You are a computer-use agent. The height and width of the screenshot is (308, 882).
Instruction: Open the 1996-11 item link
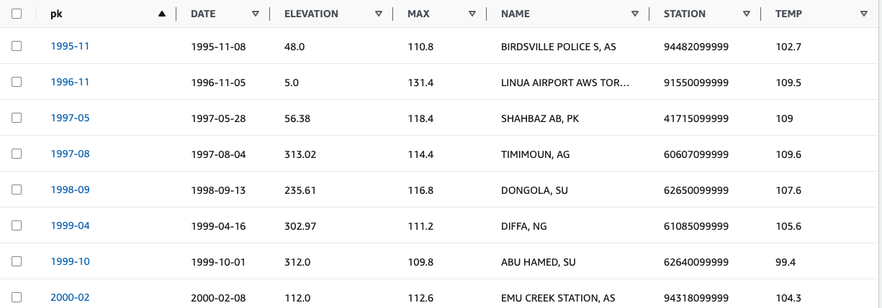tap(70, 82)
